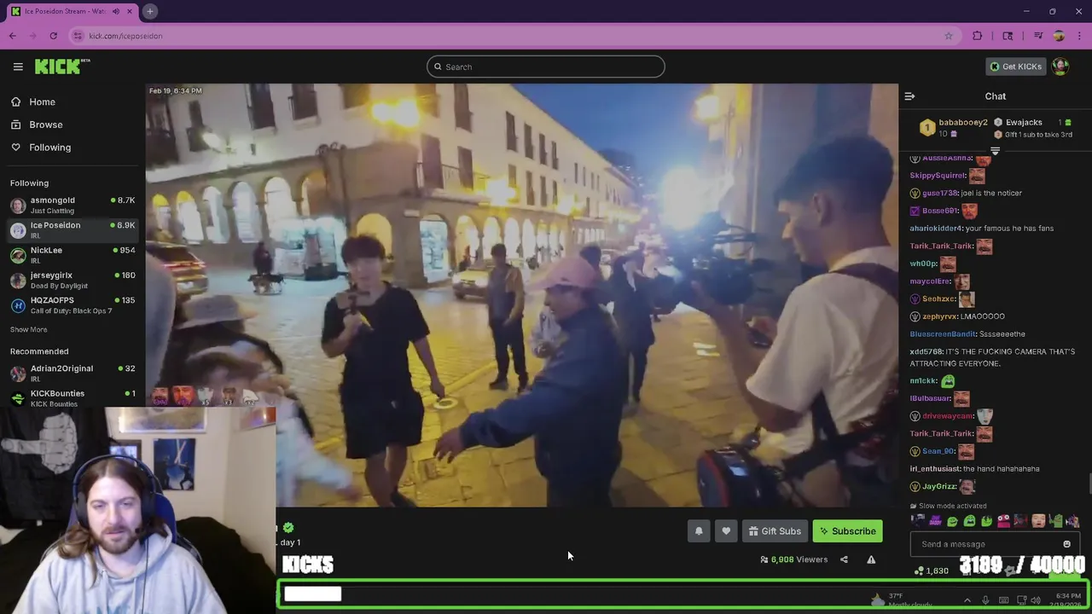Open the Kick user avatar menu
The height and width of the screenshot is (614, 1092).
1060,67
